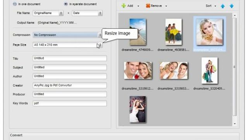Screen dimensions: 248x140
Task: Click the Author input field
Action: pyautogui.click(x=70, y=76)
